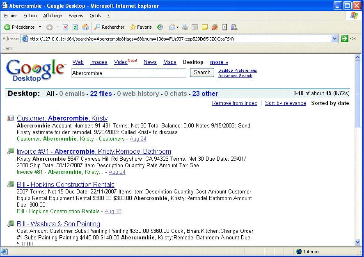Click icon beside Washuta & Son Painting bill
The image size is (364, 257).
(x=10, y=224)
